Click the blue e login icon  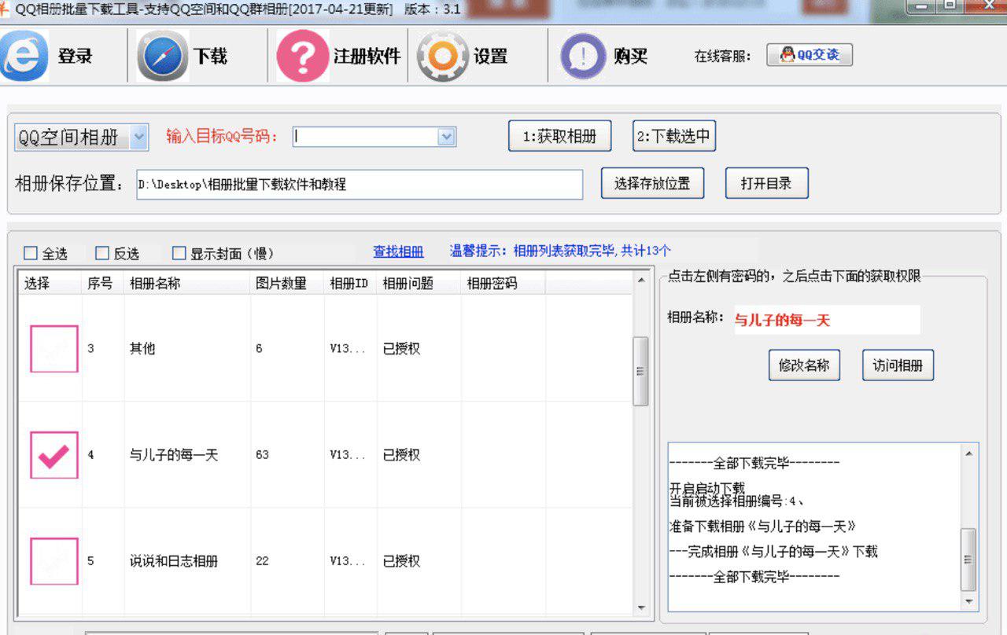[23, 56]
